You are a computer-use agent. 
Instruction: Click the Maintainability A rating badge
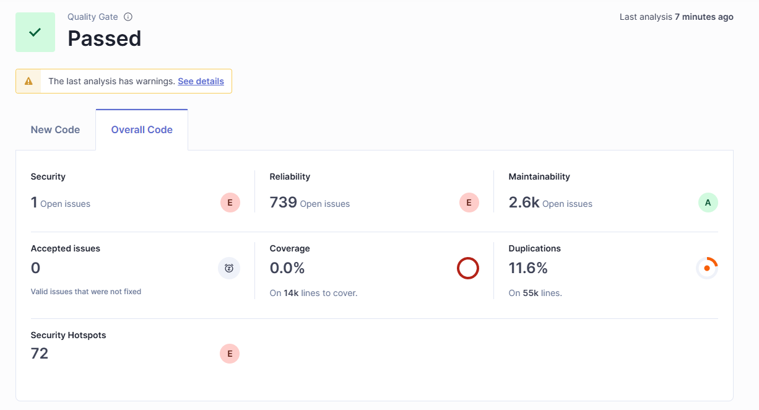coord(708,203)
